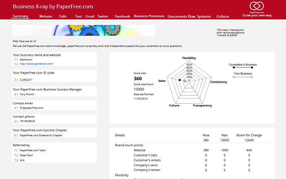The width and height of the screenshot is (286, 179).
Task: Click the phone number 7814929029
Action: [x=27, y=121]
